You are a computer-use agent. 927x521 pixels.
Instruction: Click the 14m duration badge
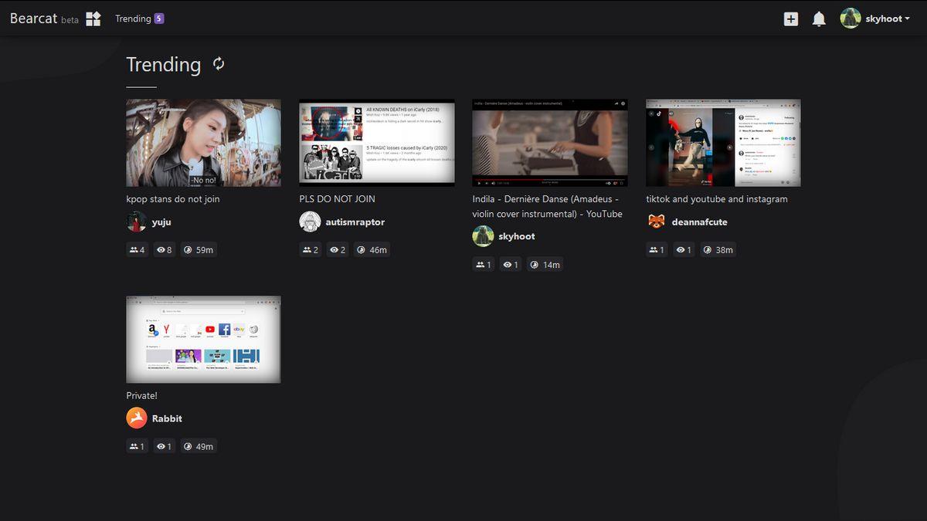click(545, 265)
